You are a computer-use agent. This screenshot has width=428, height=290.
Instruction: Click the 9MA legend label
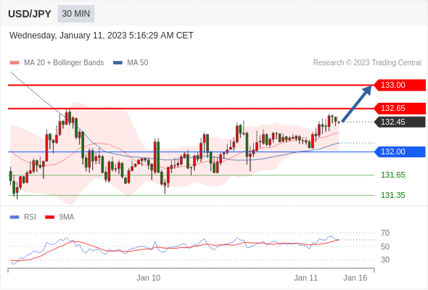66,217
